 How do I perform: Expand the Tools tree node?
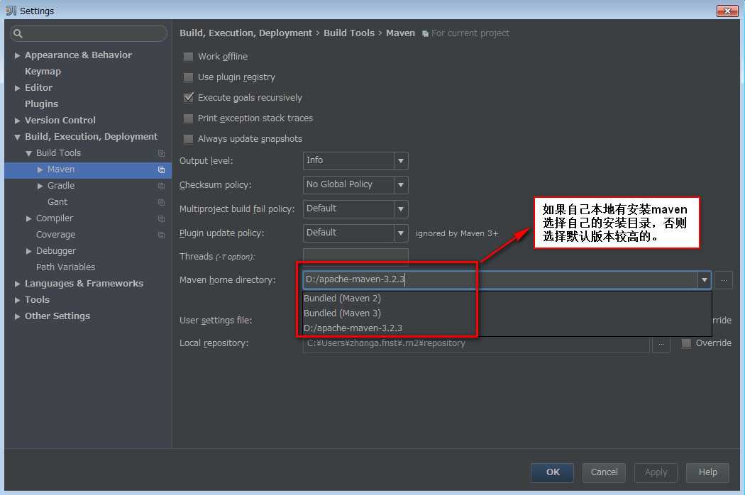17,300
